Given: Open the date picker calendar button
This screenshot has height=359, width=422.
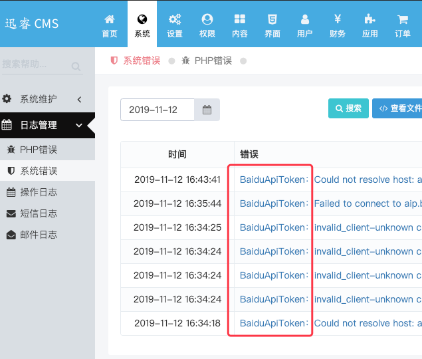Looking at the screenshot, I should pos(207,110).
